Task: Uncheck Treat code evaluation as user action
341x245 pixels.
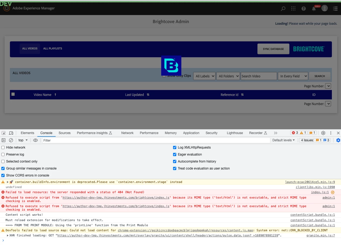Action: (175, 168)
